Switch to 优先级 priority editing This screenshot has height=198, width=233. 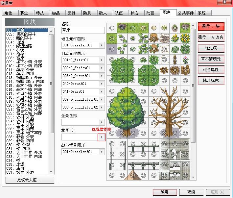coord(211,48)
